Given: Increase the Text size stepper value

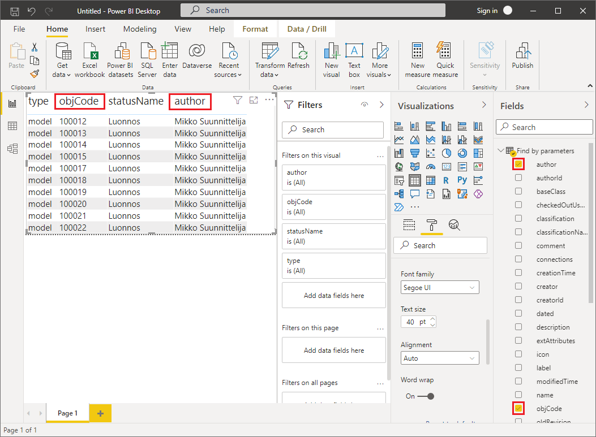Looking at the screenshot, I should 433,319.
